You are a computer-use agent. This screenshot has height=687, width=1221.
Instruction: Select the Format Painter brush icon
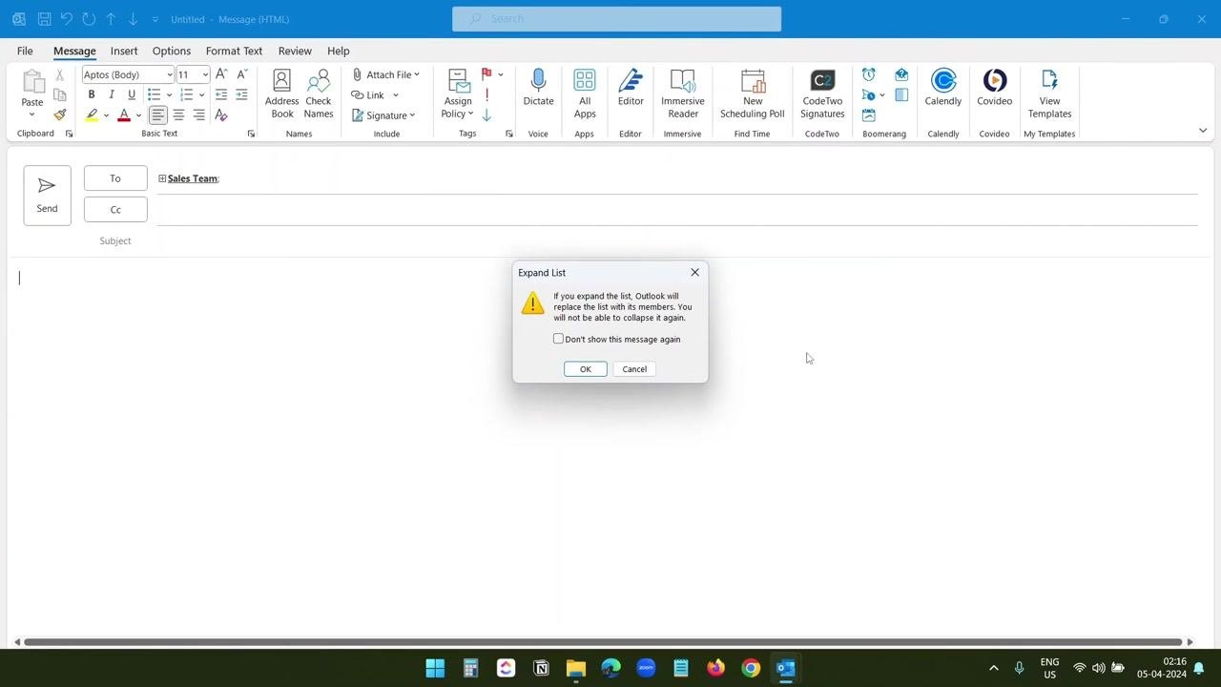click(60, 114)
